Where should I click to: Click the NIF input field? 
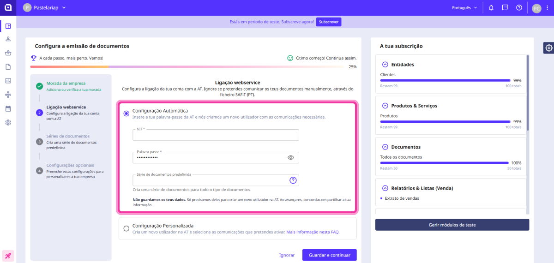click(216, 135)
